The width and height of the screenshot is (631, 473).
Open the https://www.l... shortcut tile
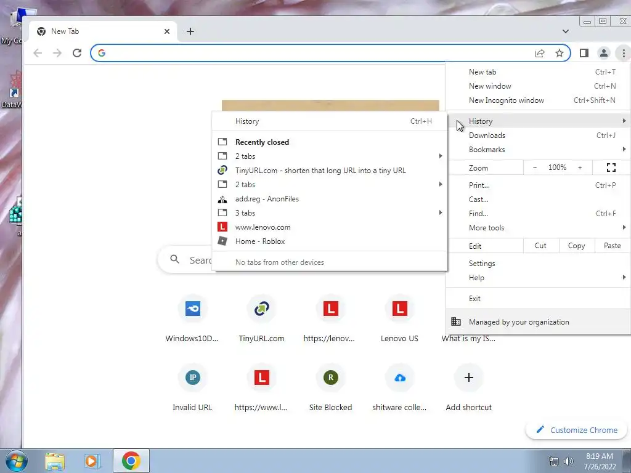(261, 387)
